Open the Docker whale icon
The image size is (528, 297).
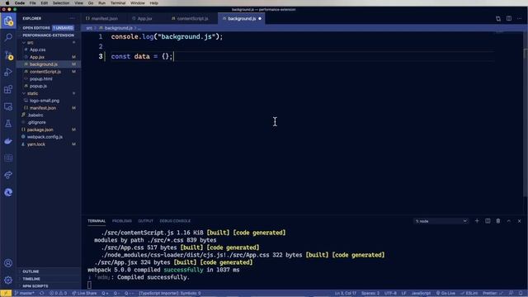[8, 141]
